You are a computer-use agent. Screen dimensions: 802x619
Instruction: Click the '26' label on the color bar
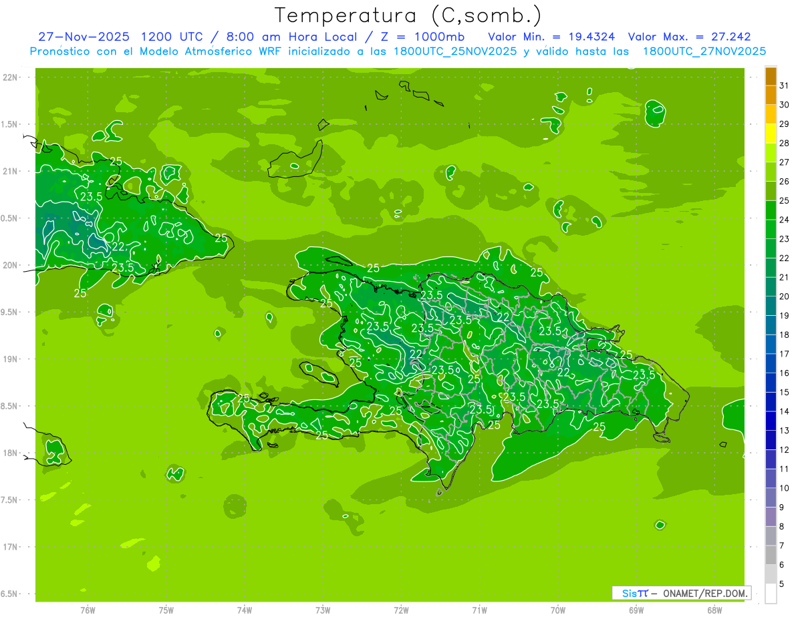tap(785, 181)
